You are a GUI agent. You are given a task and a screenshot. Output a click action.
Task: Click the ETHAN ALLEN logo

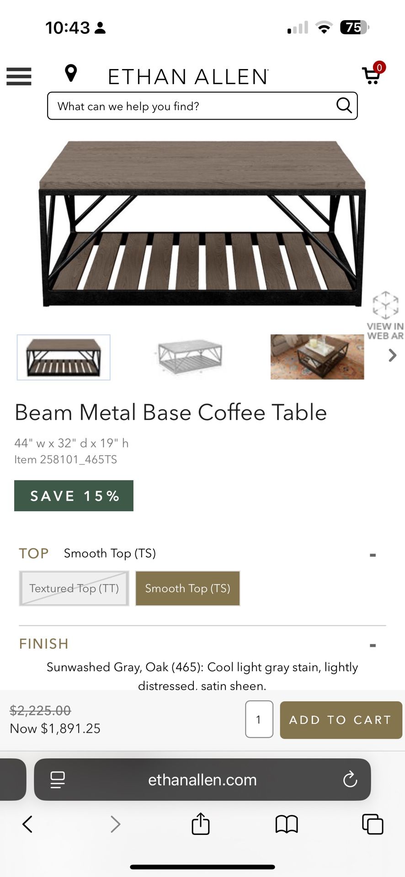[188, 75]
